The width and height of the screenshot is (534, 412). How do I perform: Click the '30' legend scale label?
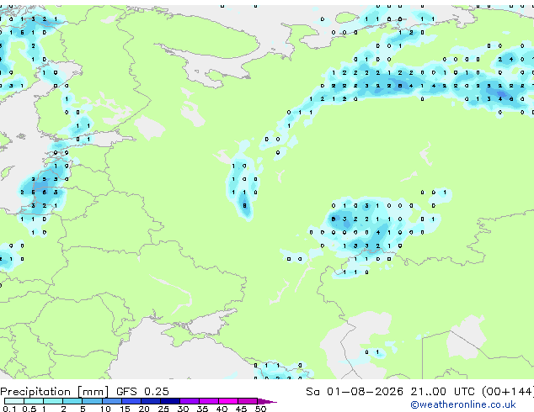(183, 409)
